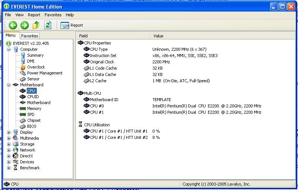Select the Display monitor icon
The image size is (298, 190).
[16, 132]
